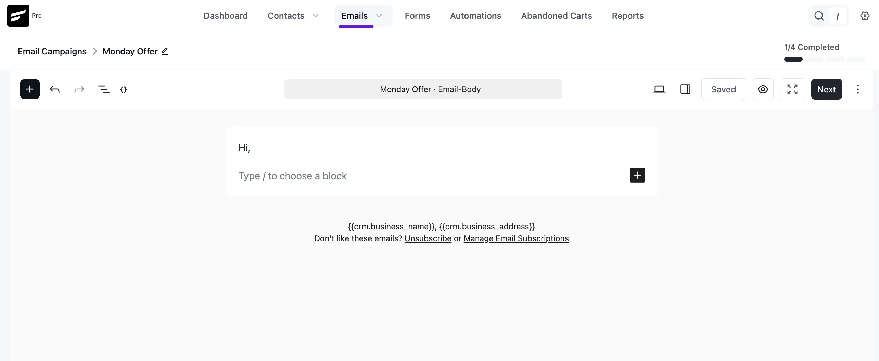Click the crm.business_name footer text
879x361 pixels.
pos(392,227)
